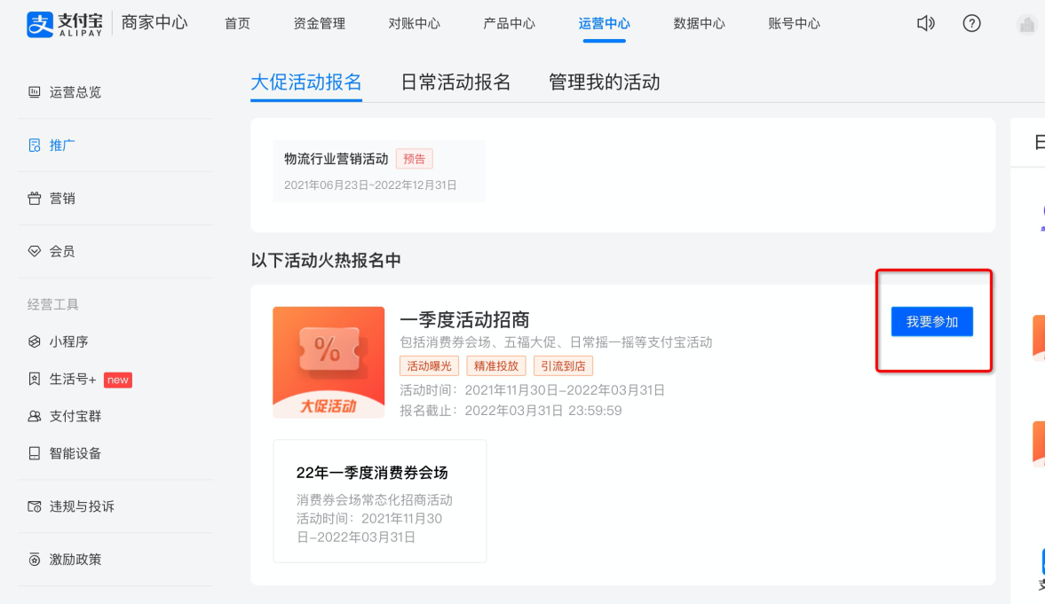The height and width of the screenshot is (604, 1045).
Task: Click the 2021年06月23日~2022年12月31日 date text
Action: [370, 185]
